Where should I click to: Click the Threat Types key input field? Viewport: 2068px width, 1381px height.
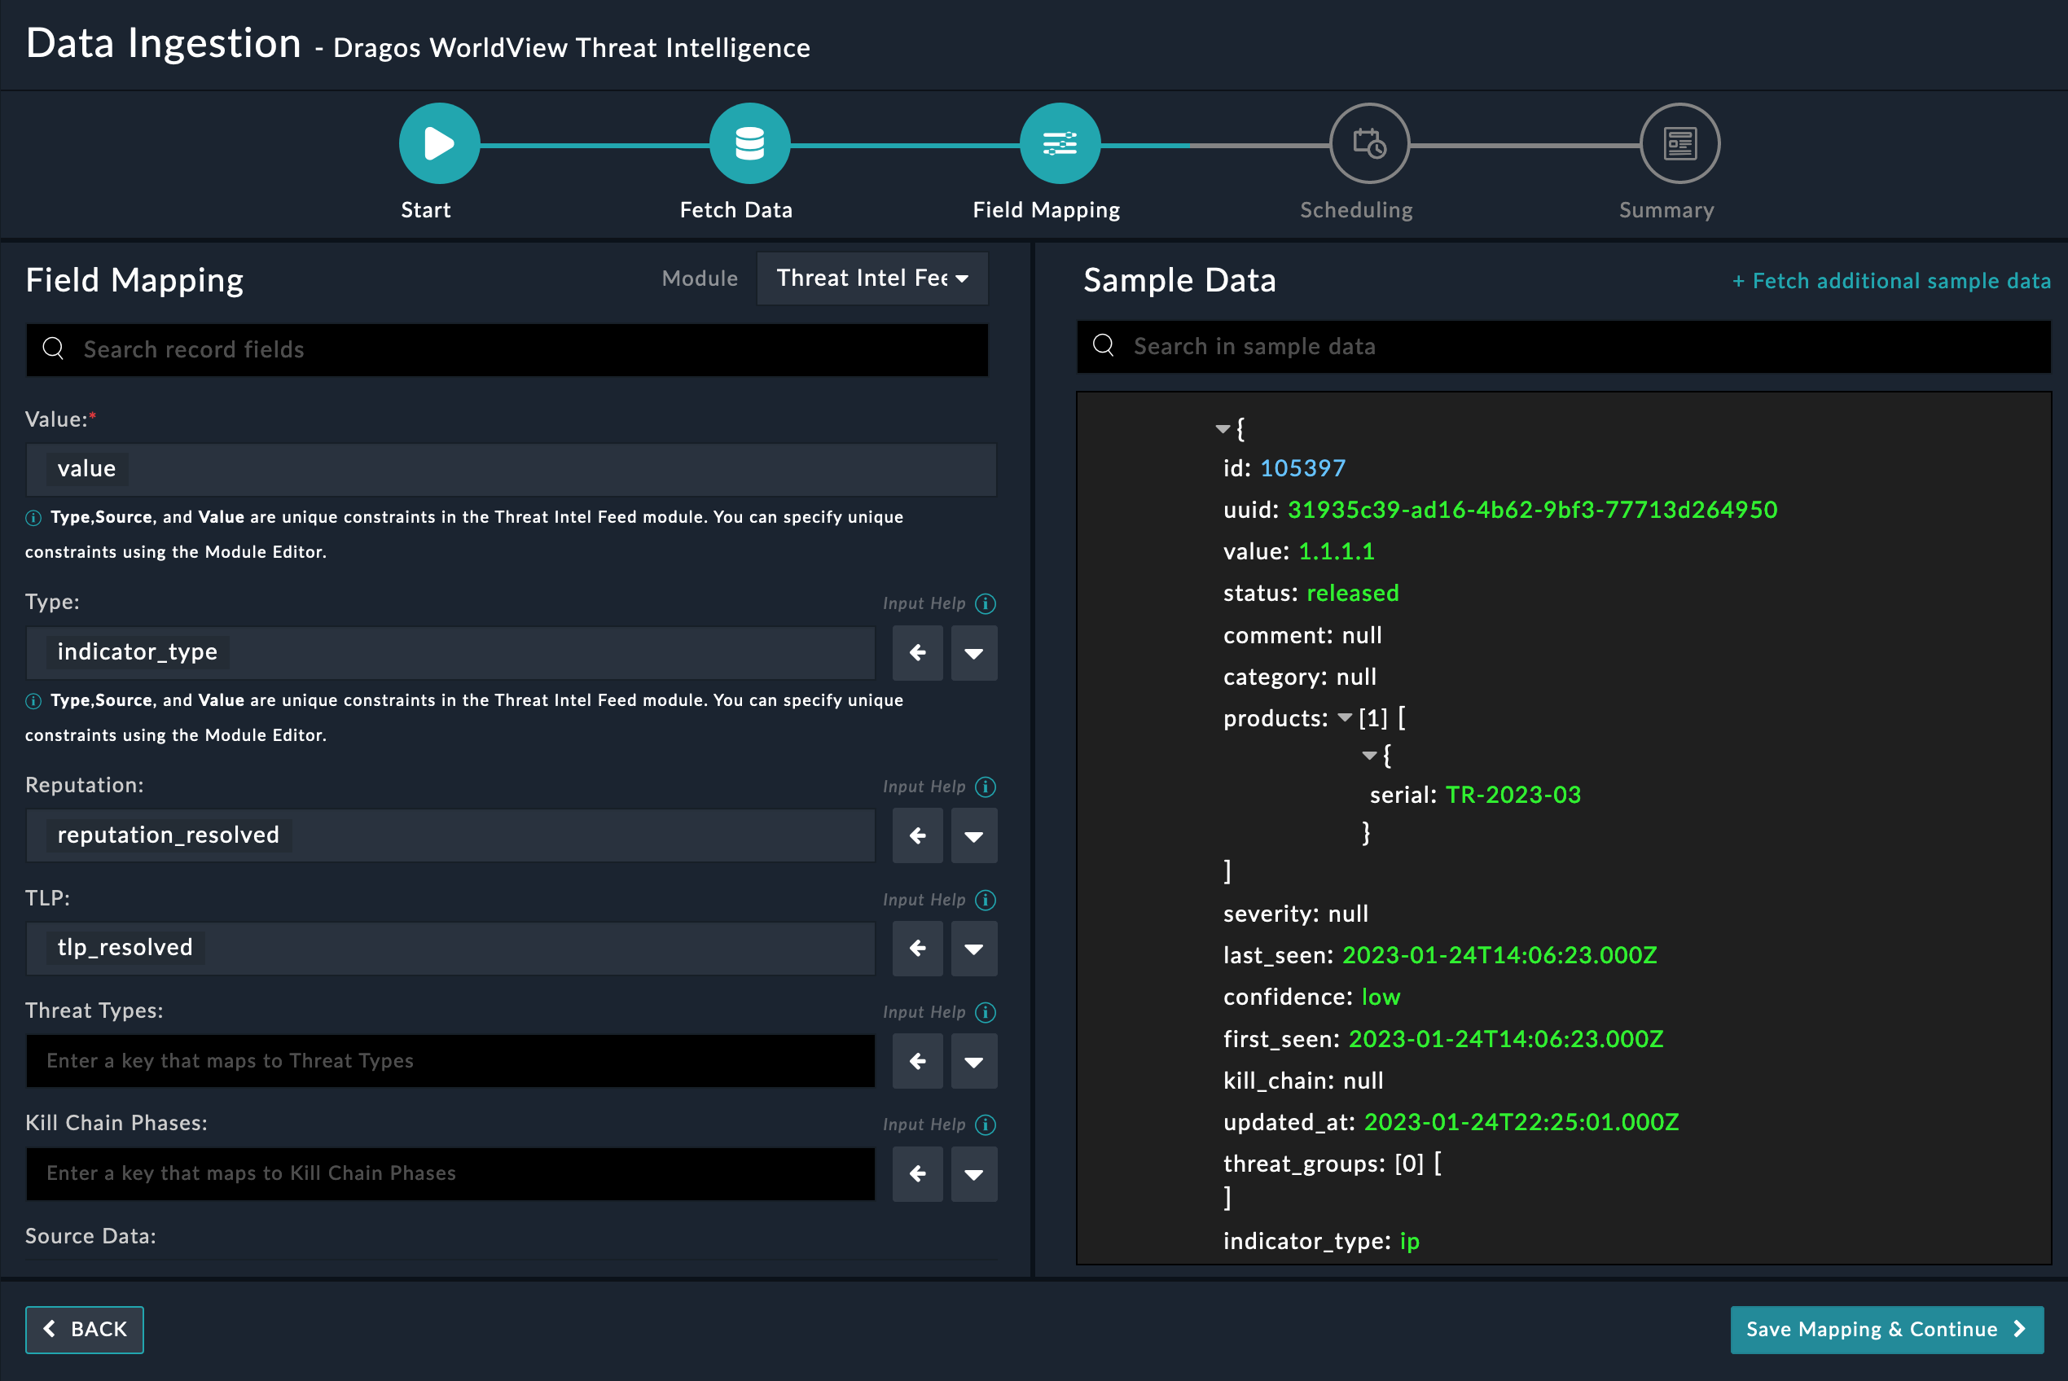451,1061
